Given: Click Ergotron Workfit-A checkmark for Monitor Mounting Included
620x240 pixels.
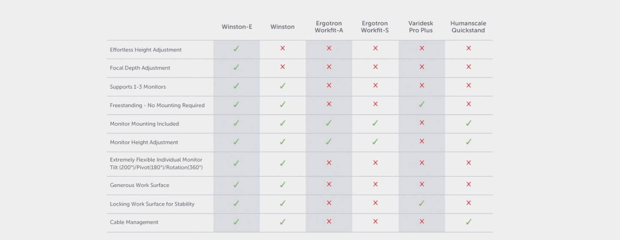Looking at the screenshot, I should coord(329,123).
